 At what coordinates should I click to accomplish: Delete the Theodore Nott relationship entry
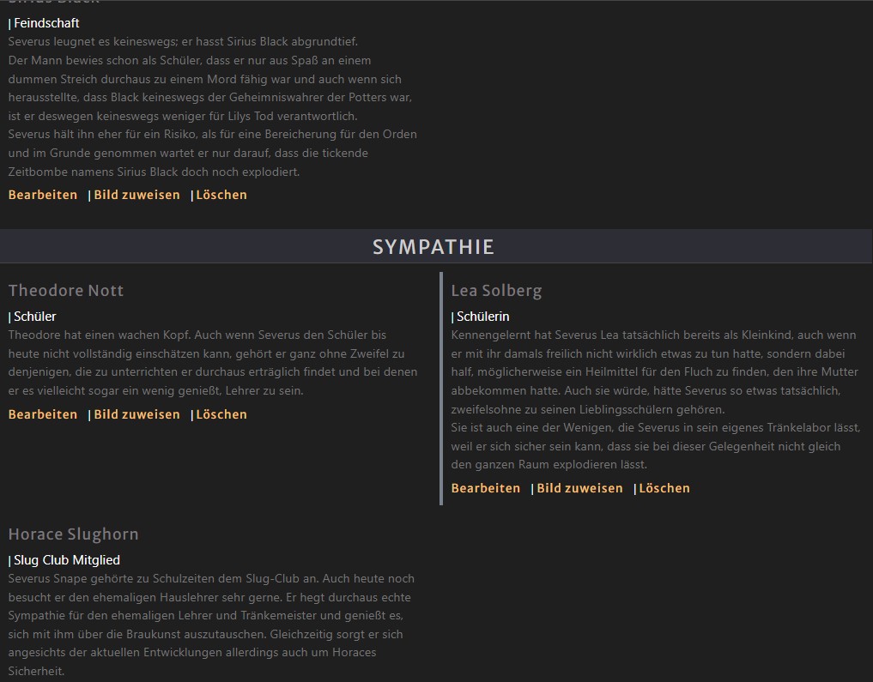click(221, 414)
